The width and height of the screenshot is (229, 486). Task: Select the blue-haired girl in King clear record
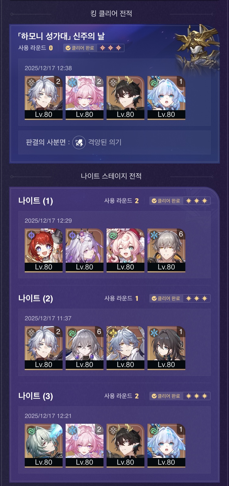(x=166, y=98)
